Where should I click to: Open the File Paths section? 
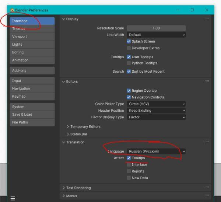pos(32,122)
